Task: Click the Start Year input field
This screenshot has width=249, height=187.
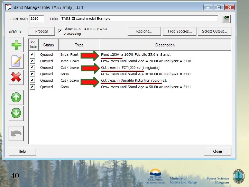Action: (x=36, y=19)
